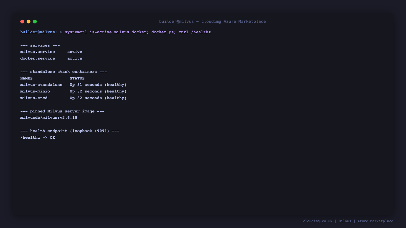The image size is (406, 228).
Task: Click the terminal title 'builder@milvus ~ cloudimg Azure Marketplace'
Action: (x=213, y=22)
